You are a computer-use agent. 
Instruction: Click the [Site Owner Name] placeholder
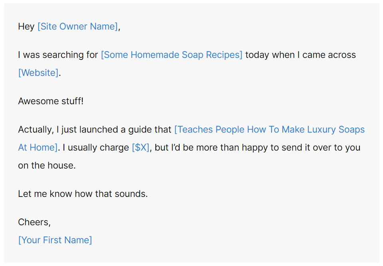coord(78,27)
